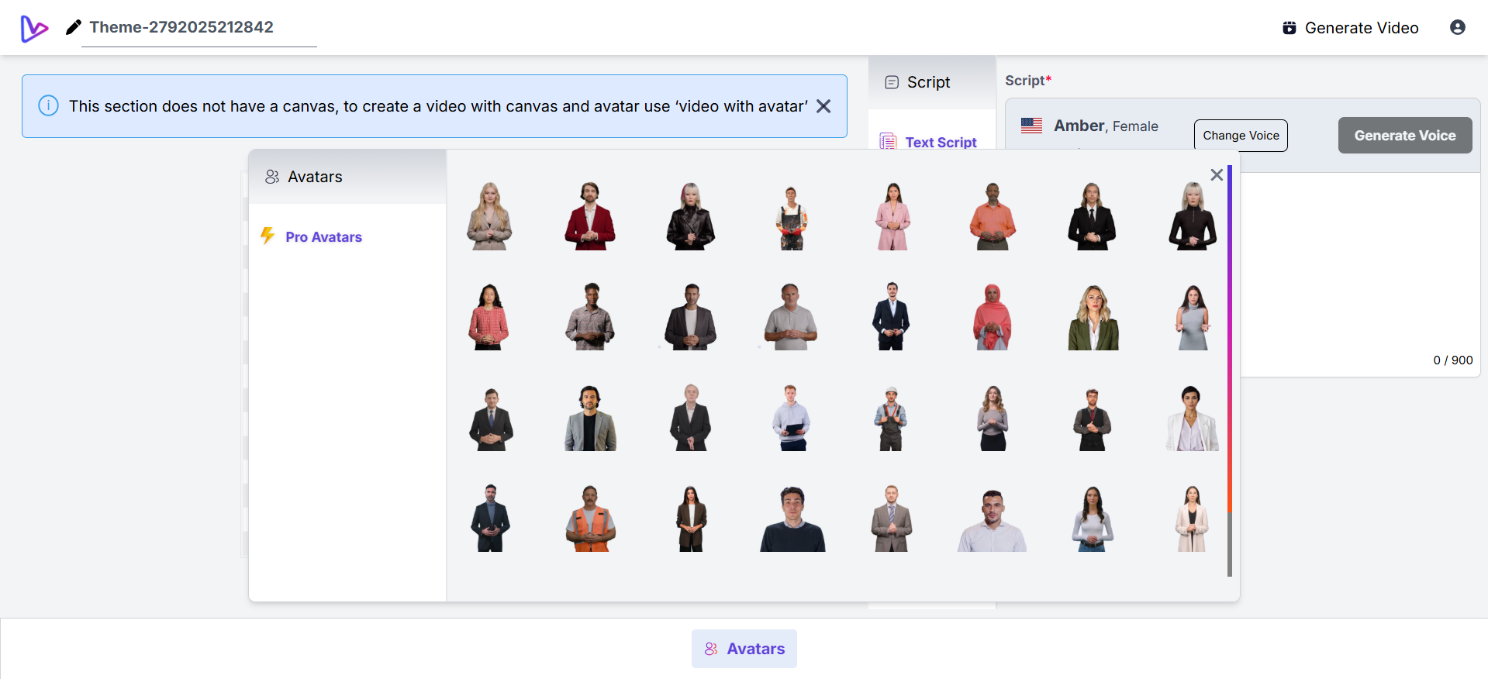Choose the man in red blazer avatar
Viewport: 1488px width, 679px height.
click(590, 216)
